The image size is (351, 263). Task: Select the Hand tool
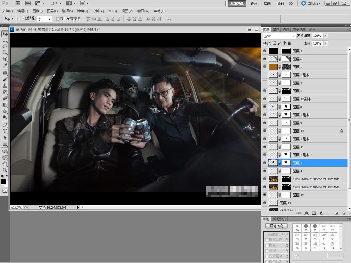pyautogui.click(x=5, y=164)
